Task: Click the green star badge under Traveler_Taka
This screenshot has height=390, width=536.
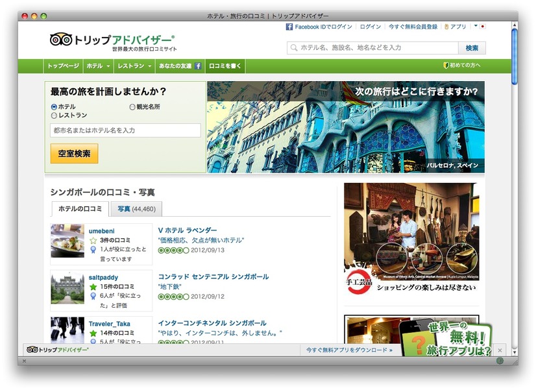Action: (93, 334)
